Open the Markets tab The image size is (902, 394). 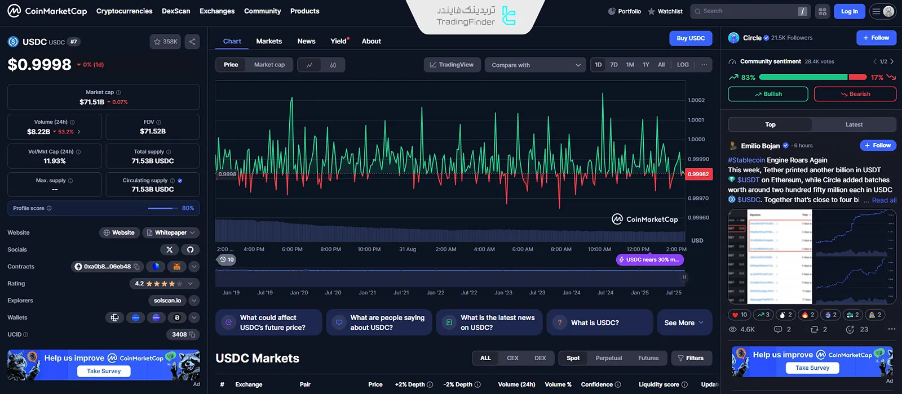click(x=269, y=41)
